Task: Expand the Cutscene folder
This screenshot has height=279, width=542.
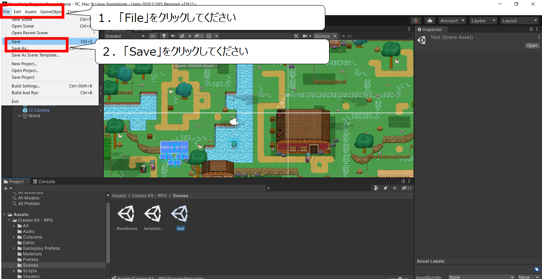Action: pos(14,237)
